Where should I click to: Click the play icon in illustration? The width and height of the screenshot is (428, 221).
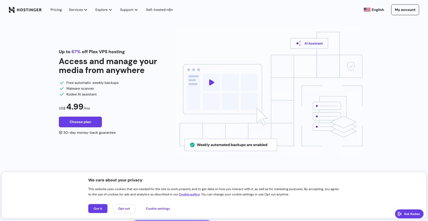click(x=212, y=82)
